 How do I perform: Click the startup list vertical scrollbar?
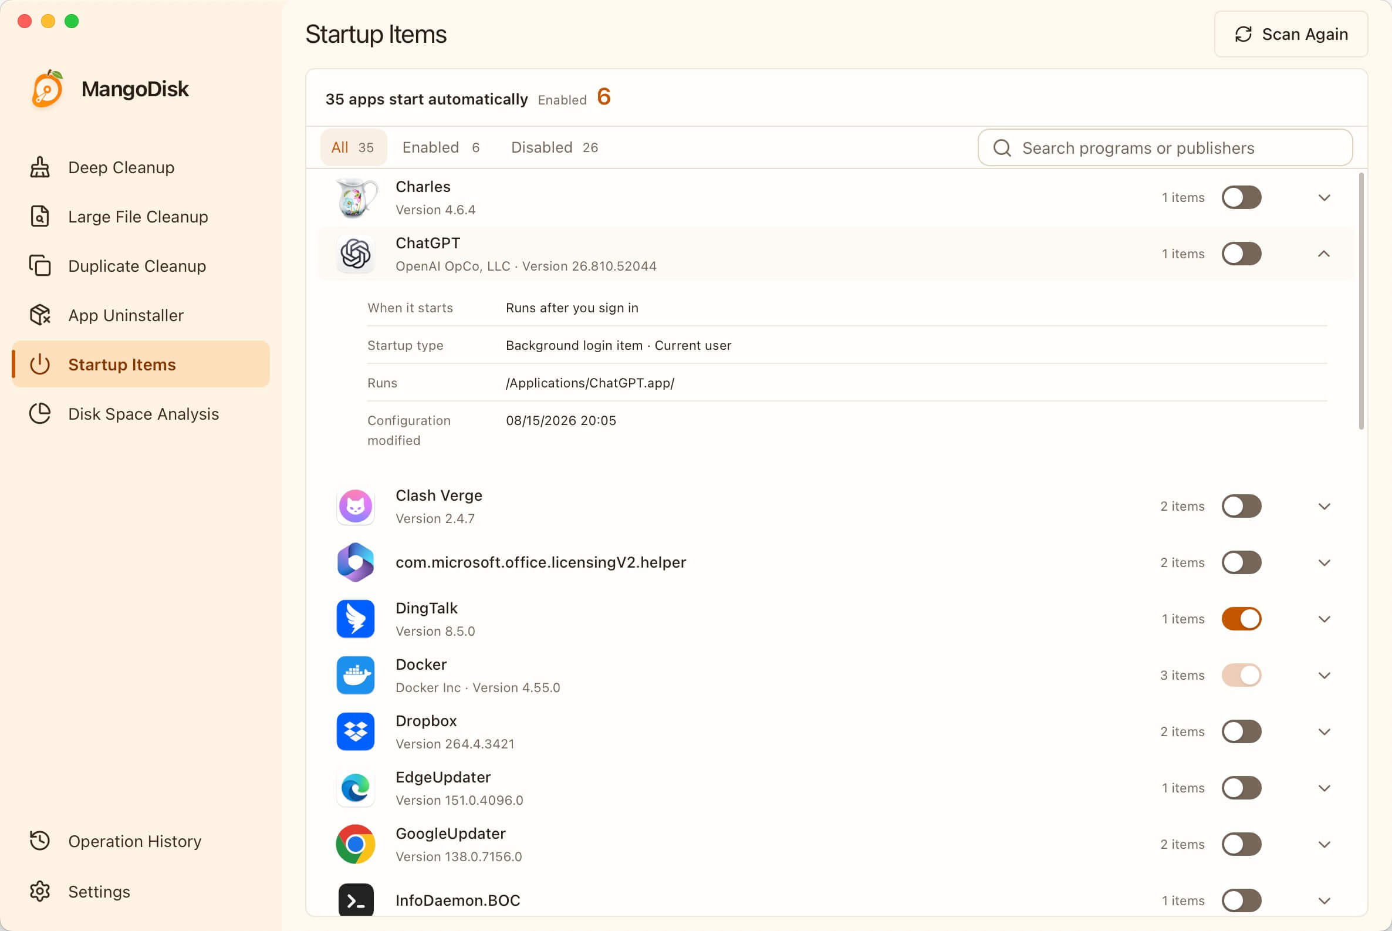point(1361,301)
